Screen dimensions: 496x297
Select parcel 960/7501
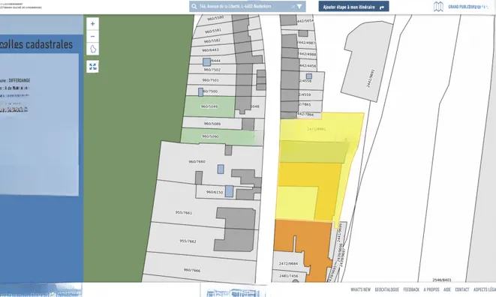[x=210, y=80]
